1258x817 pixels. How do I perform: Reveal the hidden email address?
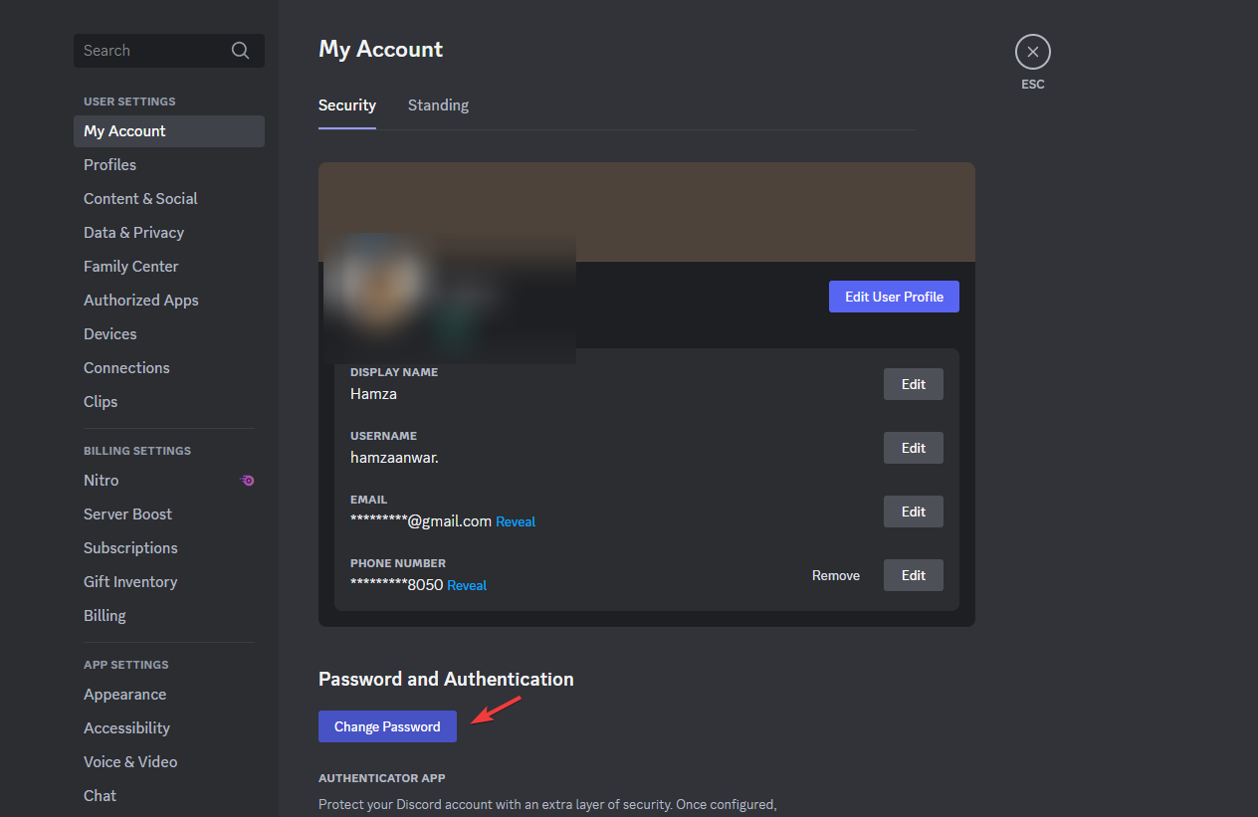pyautogui.click(x=516, y=520)
